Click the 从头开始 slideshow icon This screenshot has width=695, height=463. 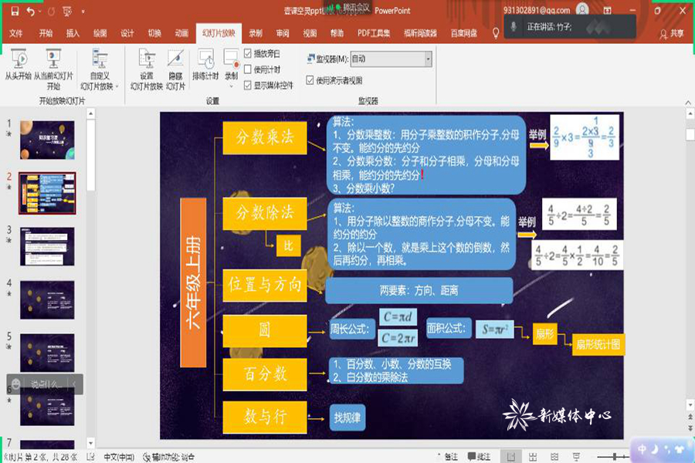[x=19, y=60]
